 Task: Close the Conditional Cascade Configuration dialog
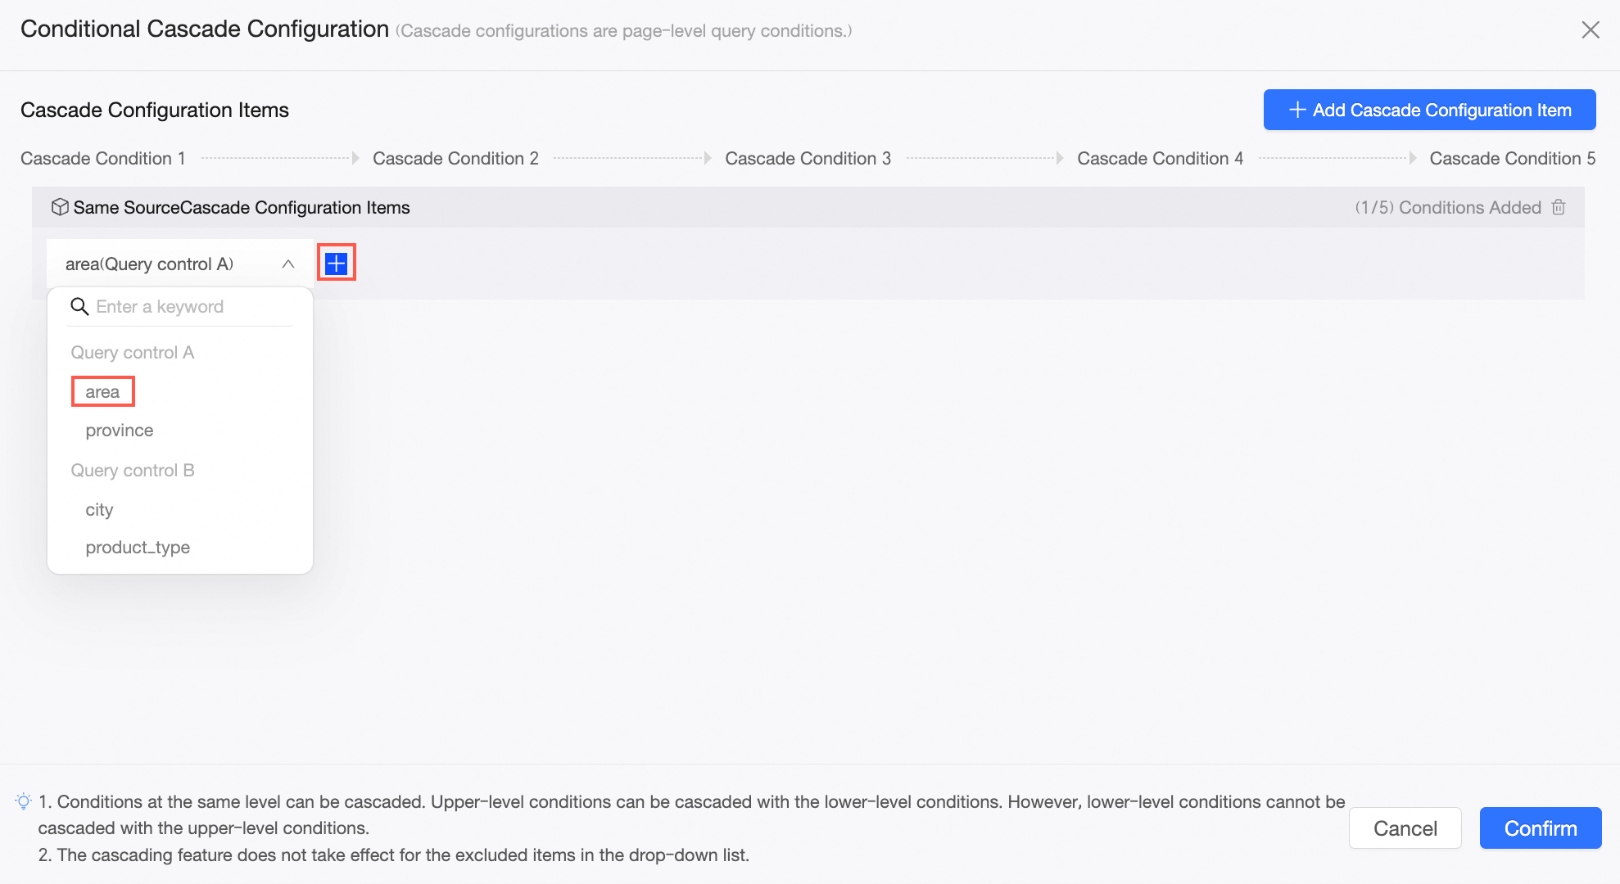[x=1591, y=30]
